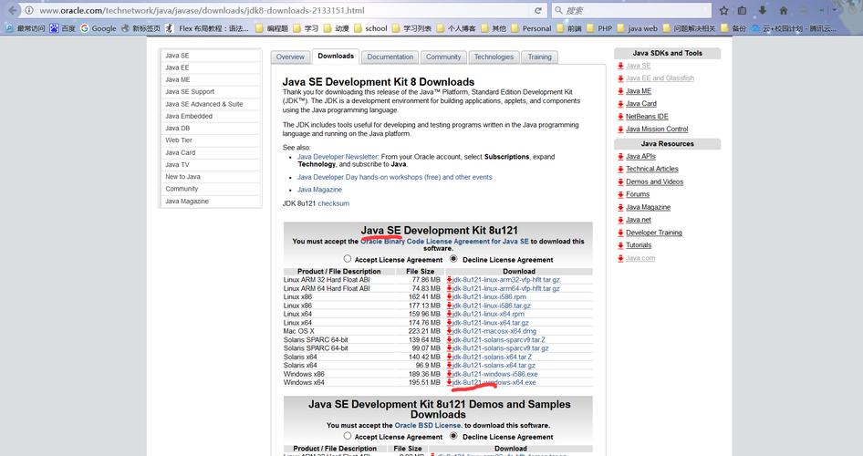This screenshot has height=456, width=863.
Task: Open the Google bookmark icon in bookmarks bar
Action: pyautogui.click(x=85, y=28)
